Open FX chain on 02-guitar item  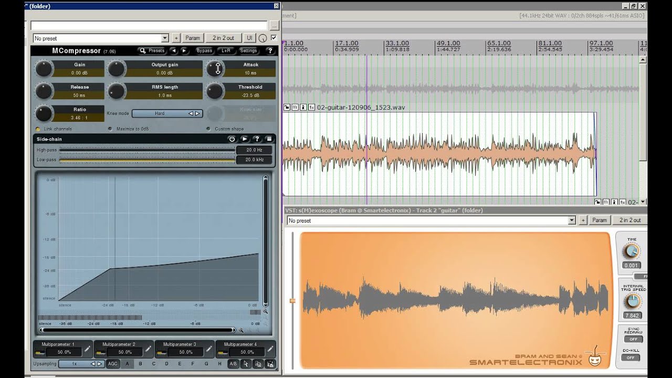[x=311, y=107]
